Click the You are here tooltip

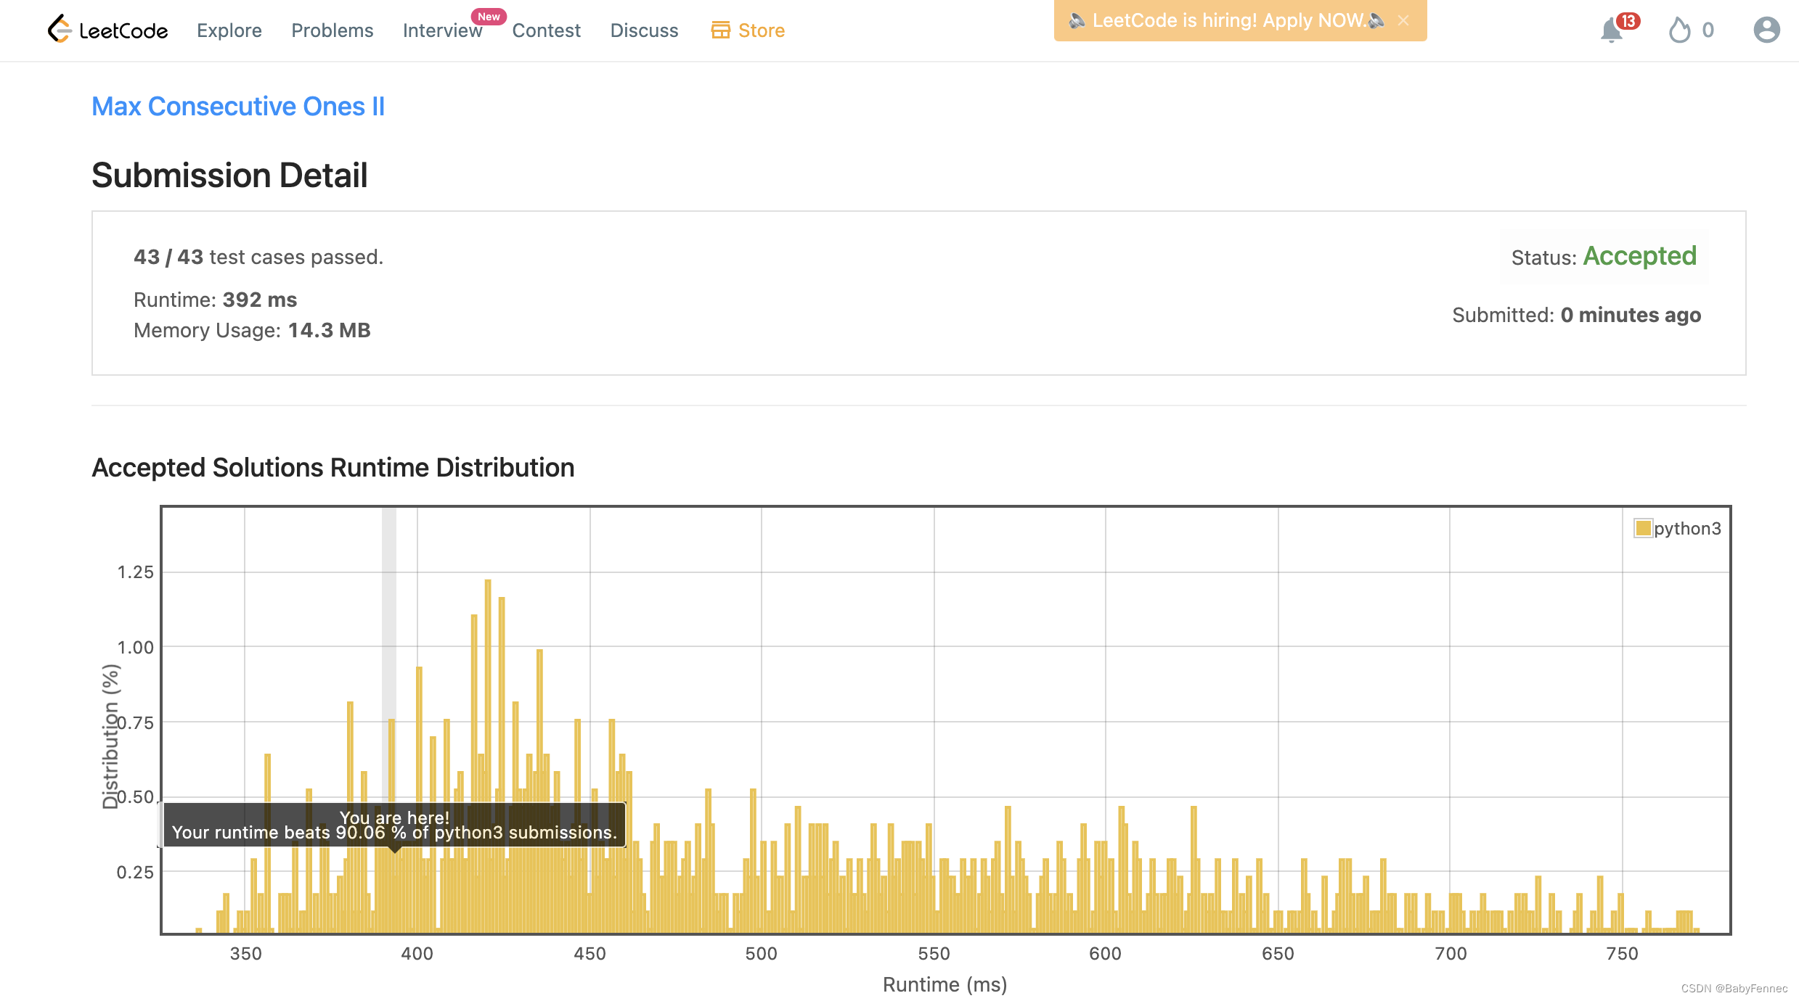coord(394,825)
